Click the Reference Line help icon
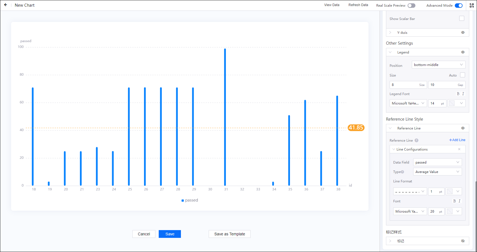The width and height of the screenshot is (477, 252). tap(416, 141)
